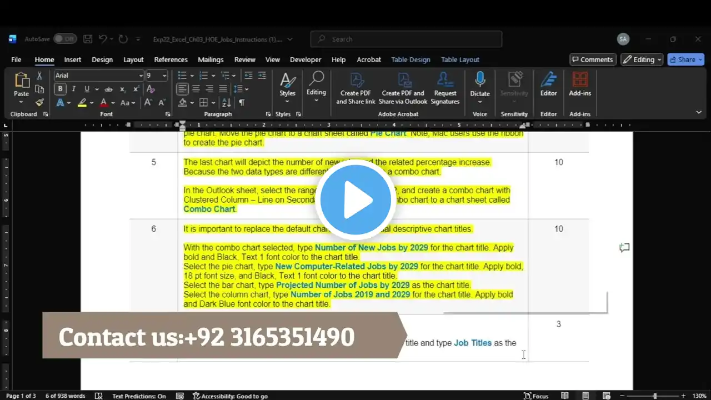Expand the Paste options arrow
The height and width of the screenshot is (400, 711).
[x=21, y=102]
